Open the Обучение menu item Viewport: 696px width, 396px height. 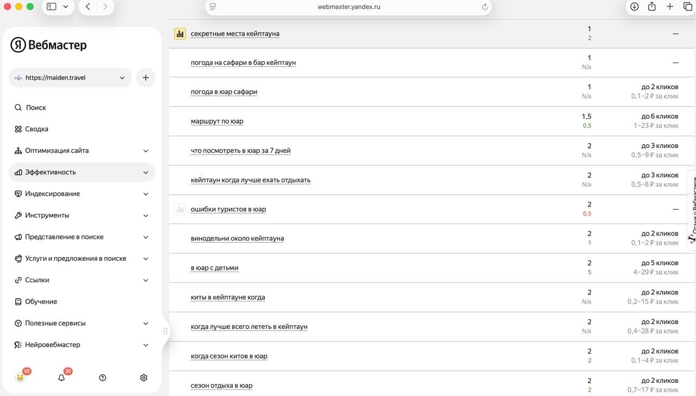click(x=82, y=301)
